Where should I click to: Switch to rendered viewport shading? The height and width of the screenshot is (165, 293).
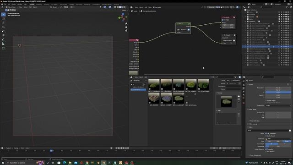(125, 7)
